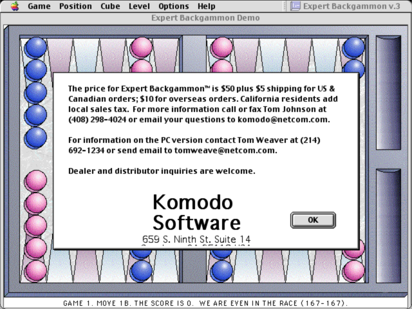Click the top pink checker right of bar
The image size is (412, 309).
(221, 47)
